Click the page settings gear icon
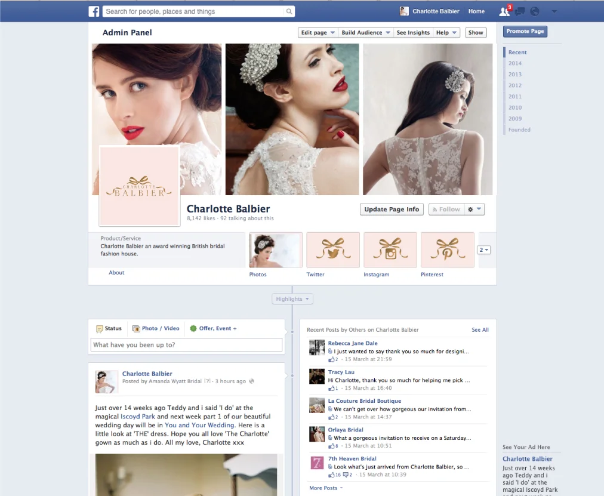Screen dimensions: 604x496 click(470, 210)
